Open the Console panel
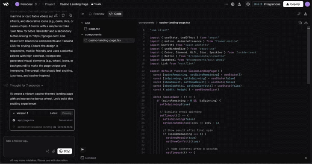The image size is (312, 164). click(x=88, y=158)
